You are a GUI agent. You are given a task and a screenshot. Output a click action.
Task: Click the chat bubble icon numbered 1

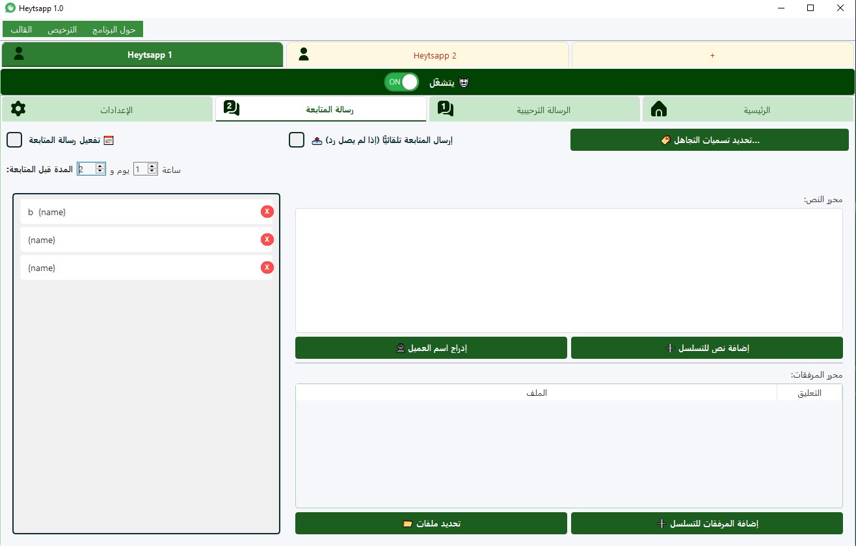(x=446, y=108)
